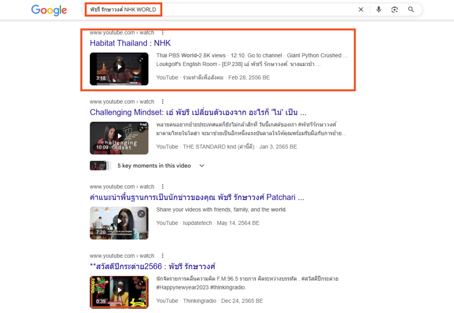Click the Google logo
Image resolution: width=454 pixels, height=313 pixels.
point(49,10)
